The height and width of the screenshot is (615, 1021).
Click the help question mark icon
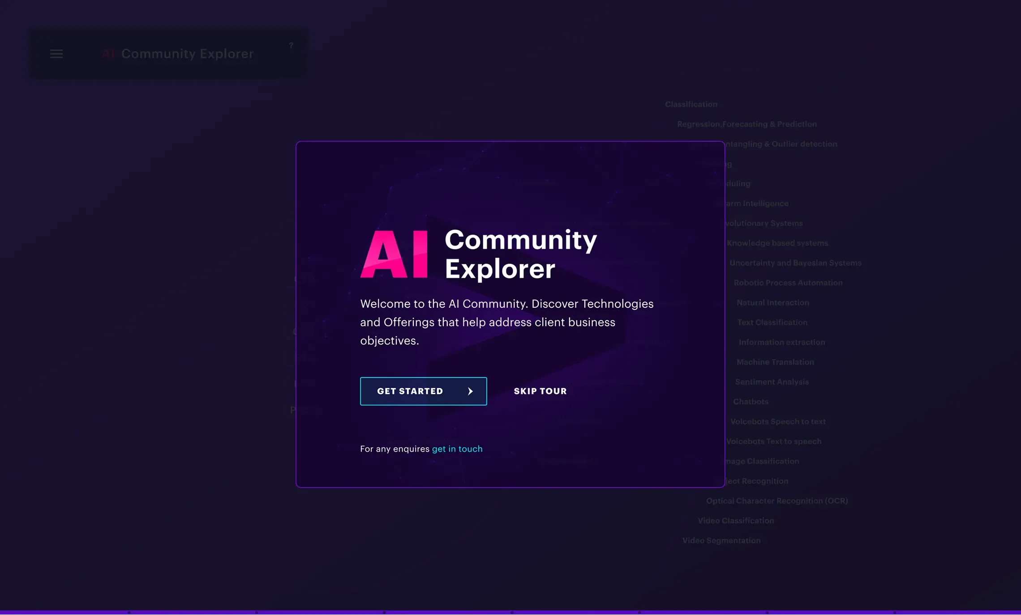pyautogui.click(x=291, y=46)
